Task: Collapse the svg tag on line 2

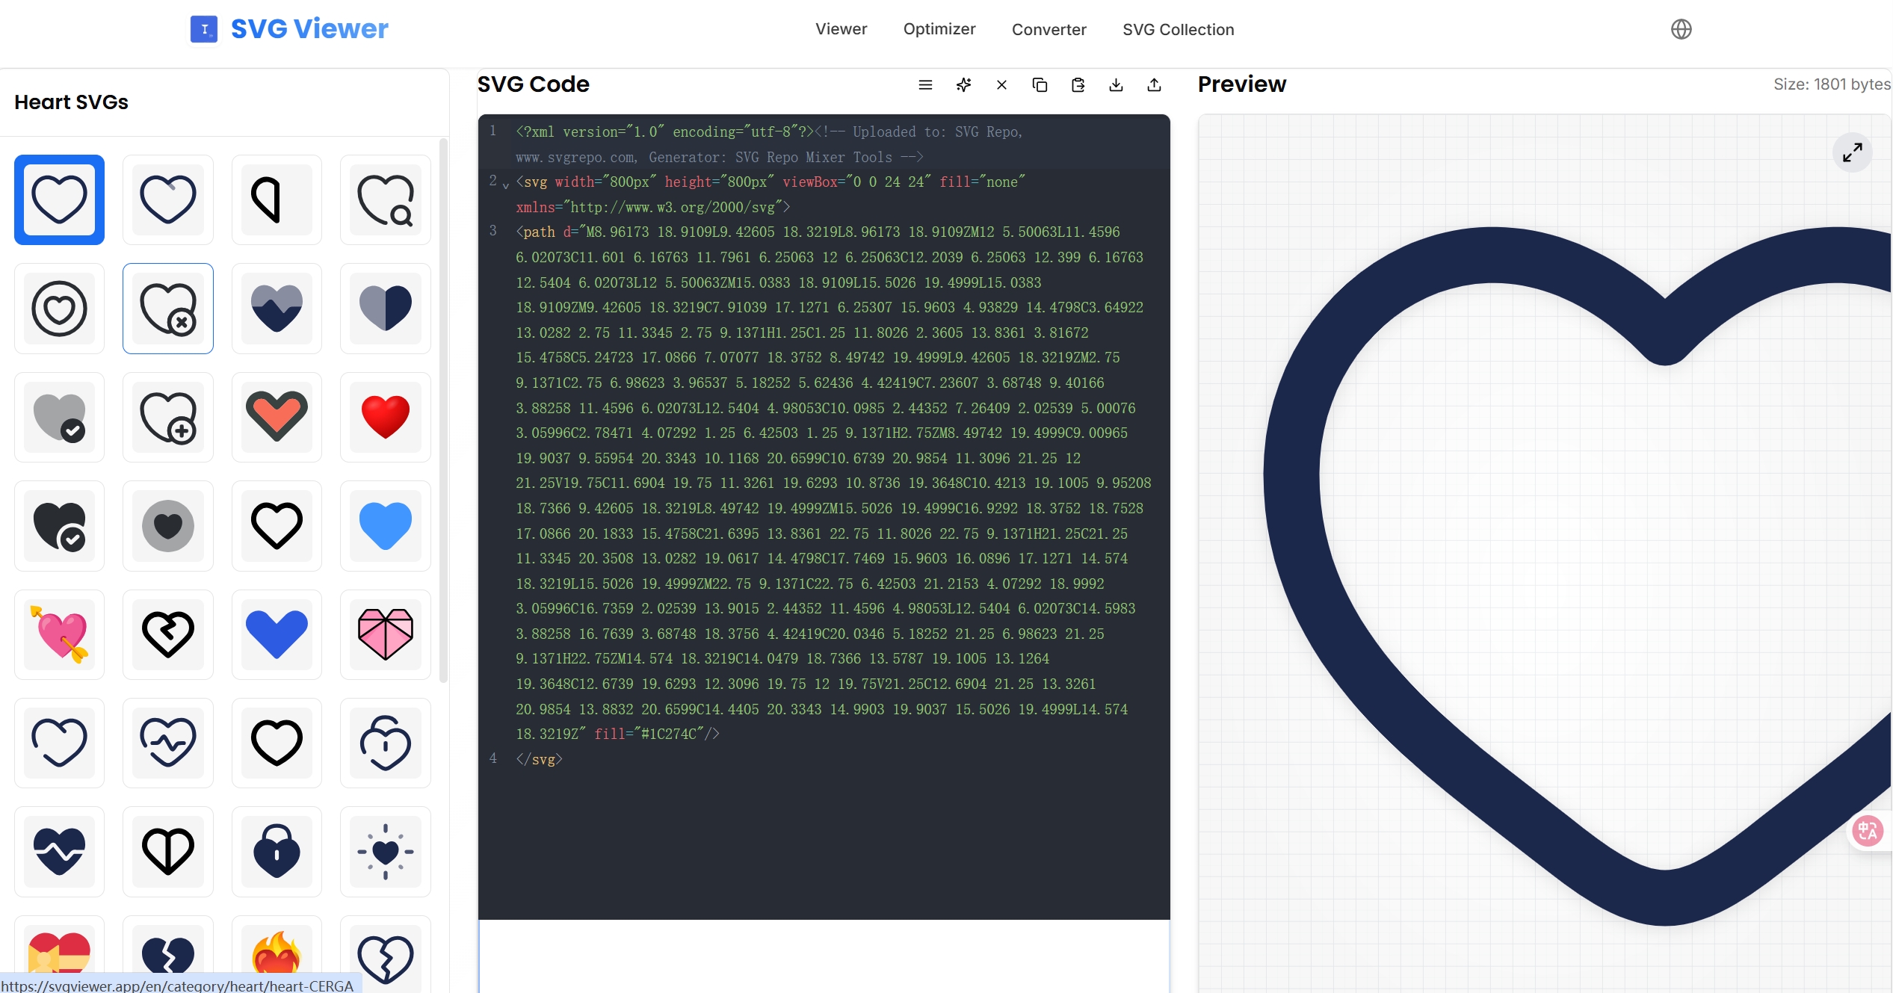Action: pyautogui.click(x=506, y=185)
